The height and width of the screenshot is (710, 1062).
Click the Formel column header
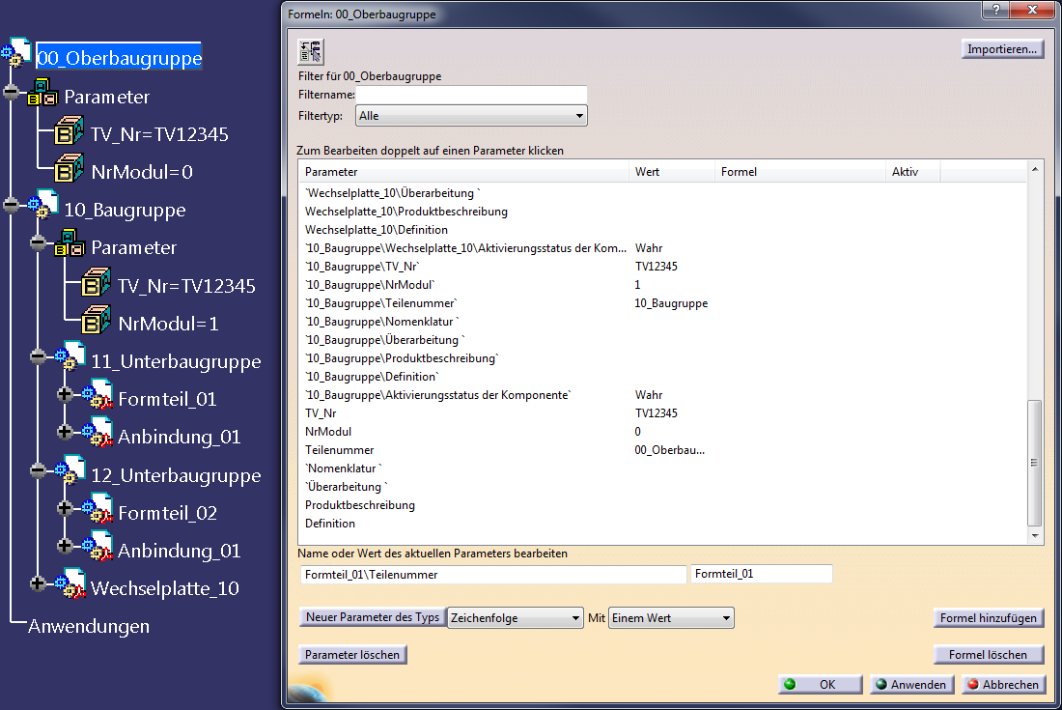click(x=800, y=172)
